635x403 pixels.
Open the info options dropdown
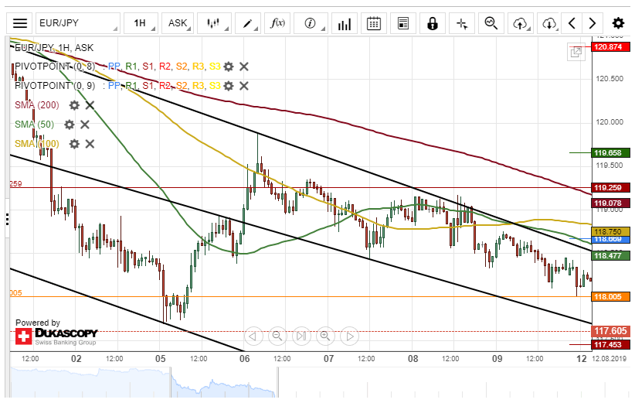click(x=311, y=23)
